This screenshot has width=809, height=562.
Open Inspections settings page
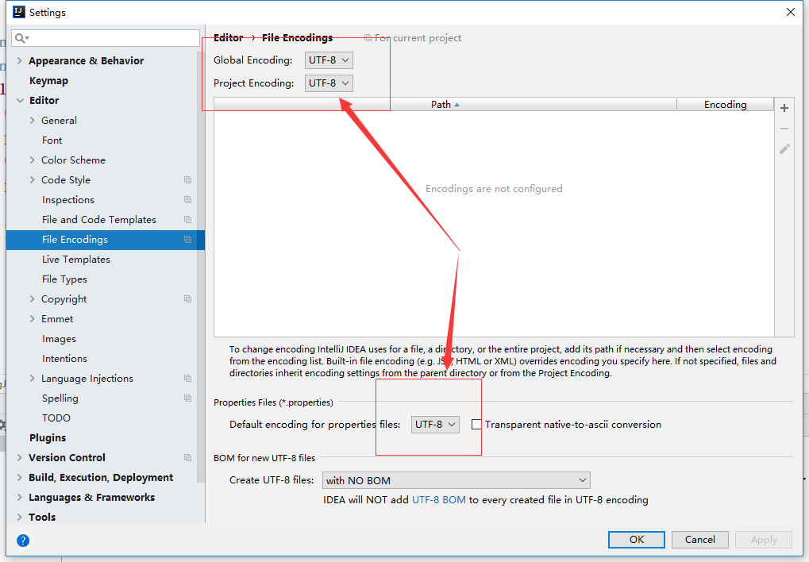click(68, 200)
